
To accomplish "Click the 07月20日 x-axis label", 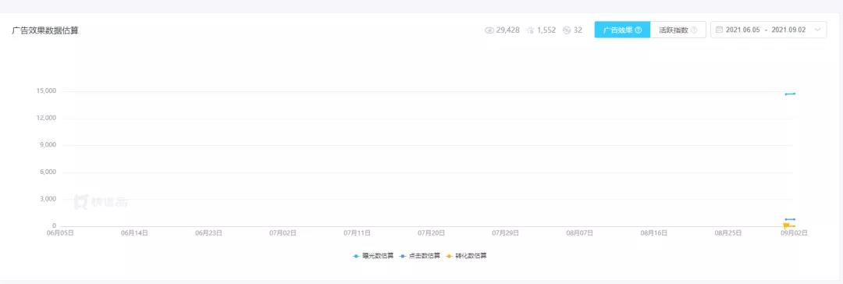I will pos(431,233).
